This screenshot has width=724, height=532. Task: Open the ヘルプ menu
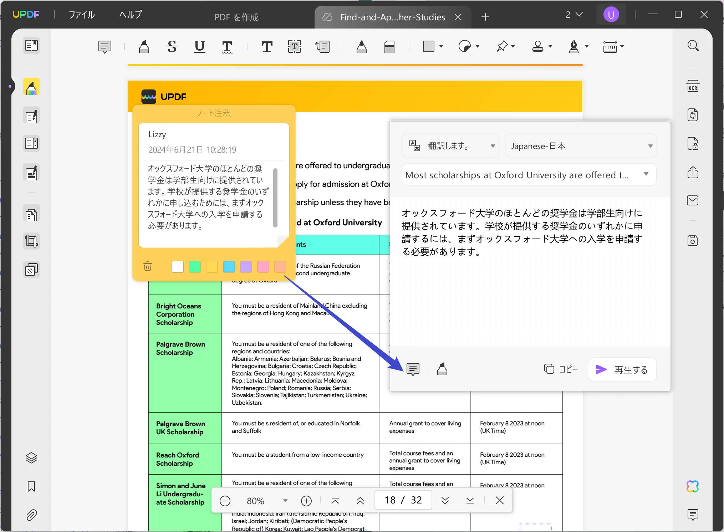point(131,15)
